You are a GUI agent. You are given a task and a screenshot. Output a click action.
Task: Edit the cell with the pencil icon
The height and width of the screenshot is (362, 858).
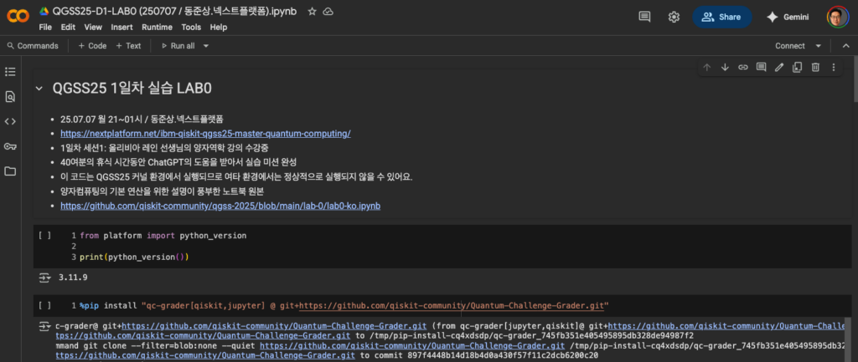779,67
